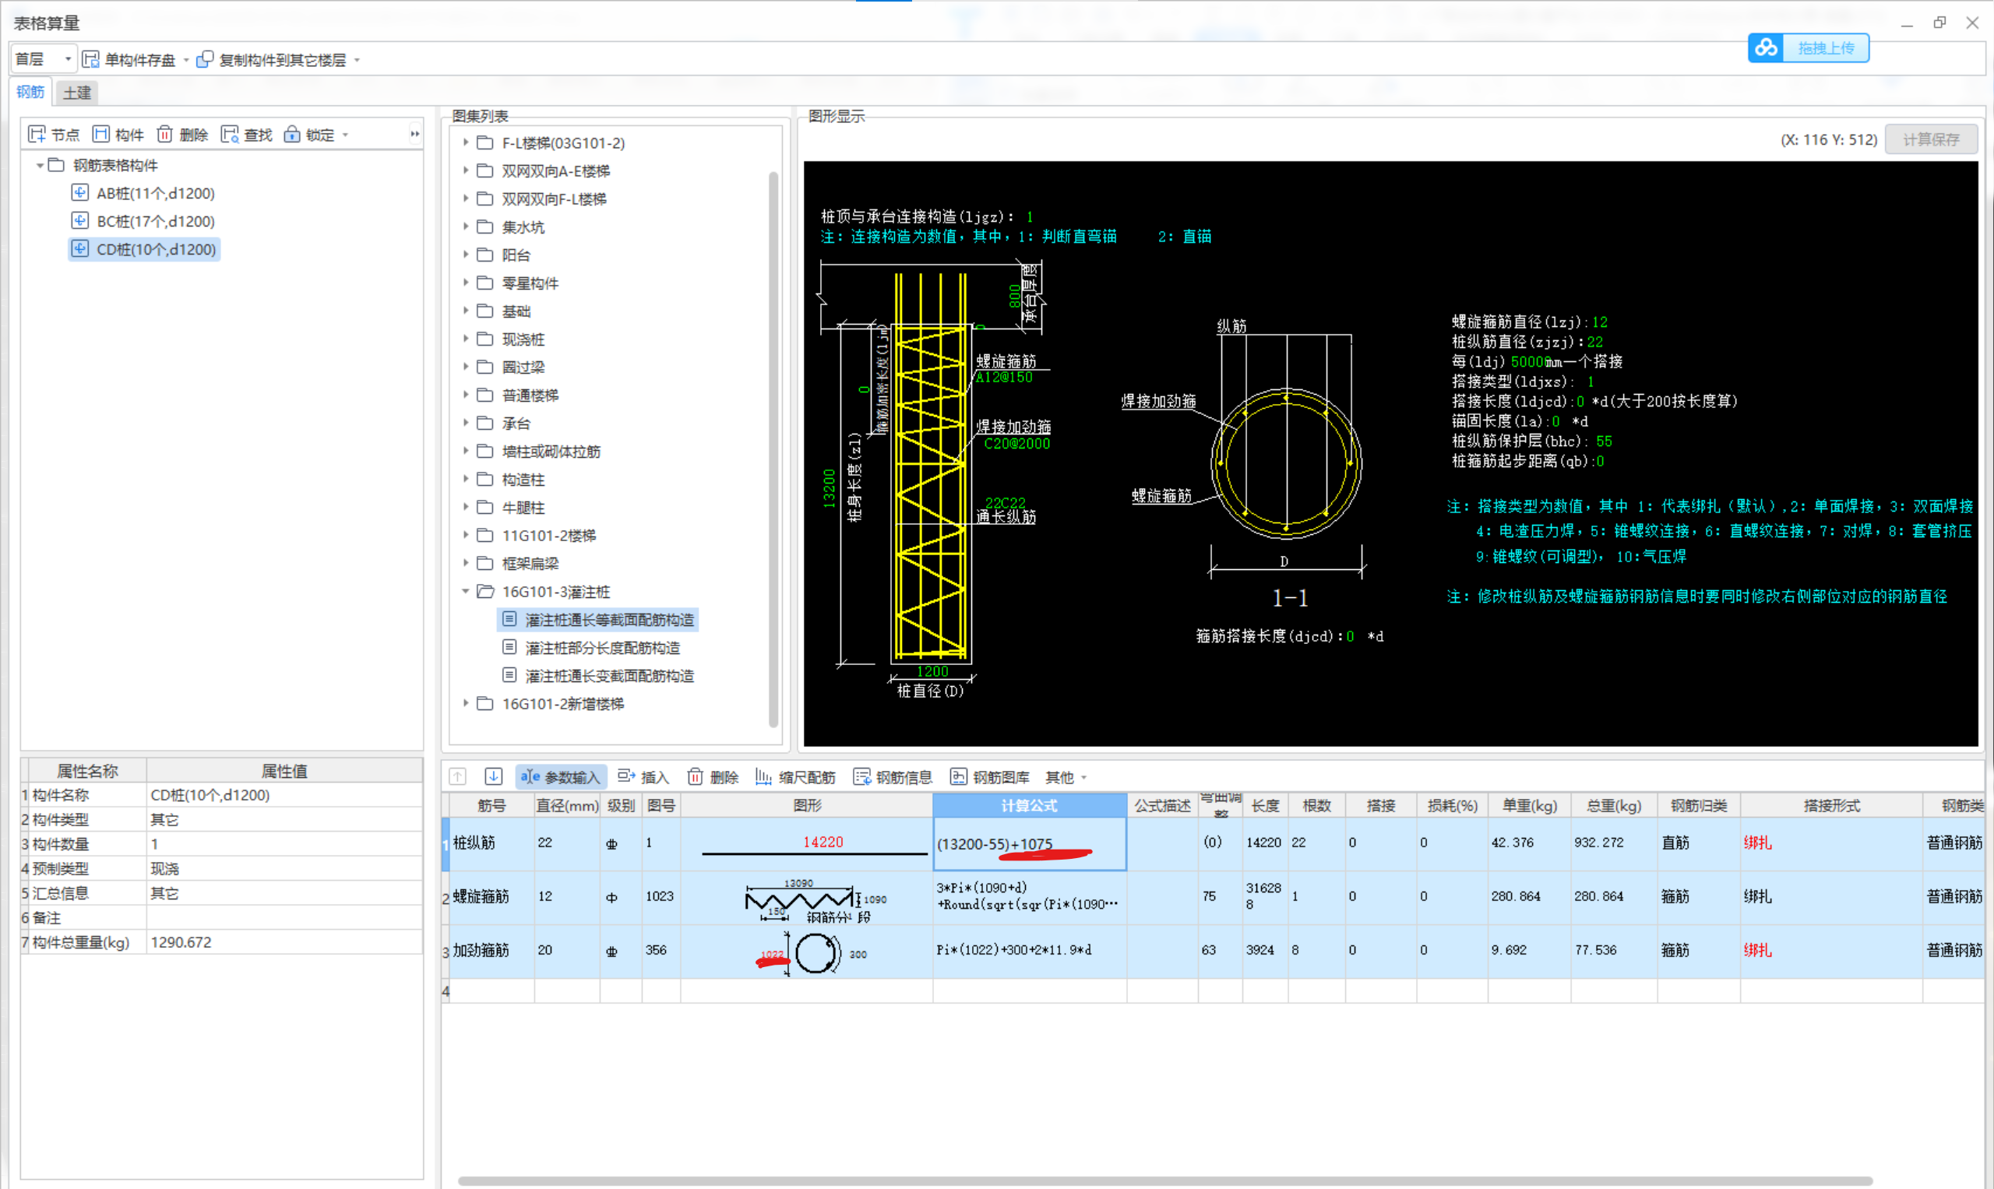The width and height of the screenshot is (1994, 1189).
Task: Click the 螺旋箍筋 row name cell
Action: coord(491,896)
